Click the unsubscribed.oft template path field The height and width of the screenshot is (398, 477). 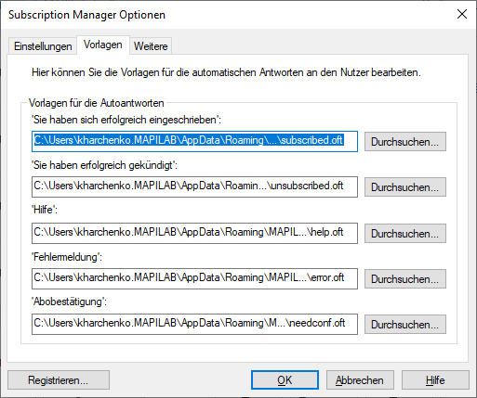coord(194,186)
